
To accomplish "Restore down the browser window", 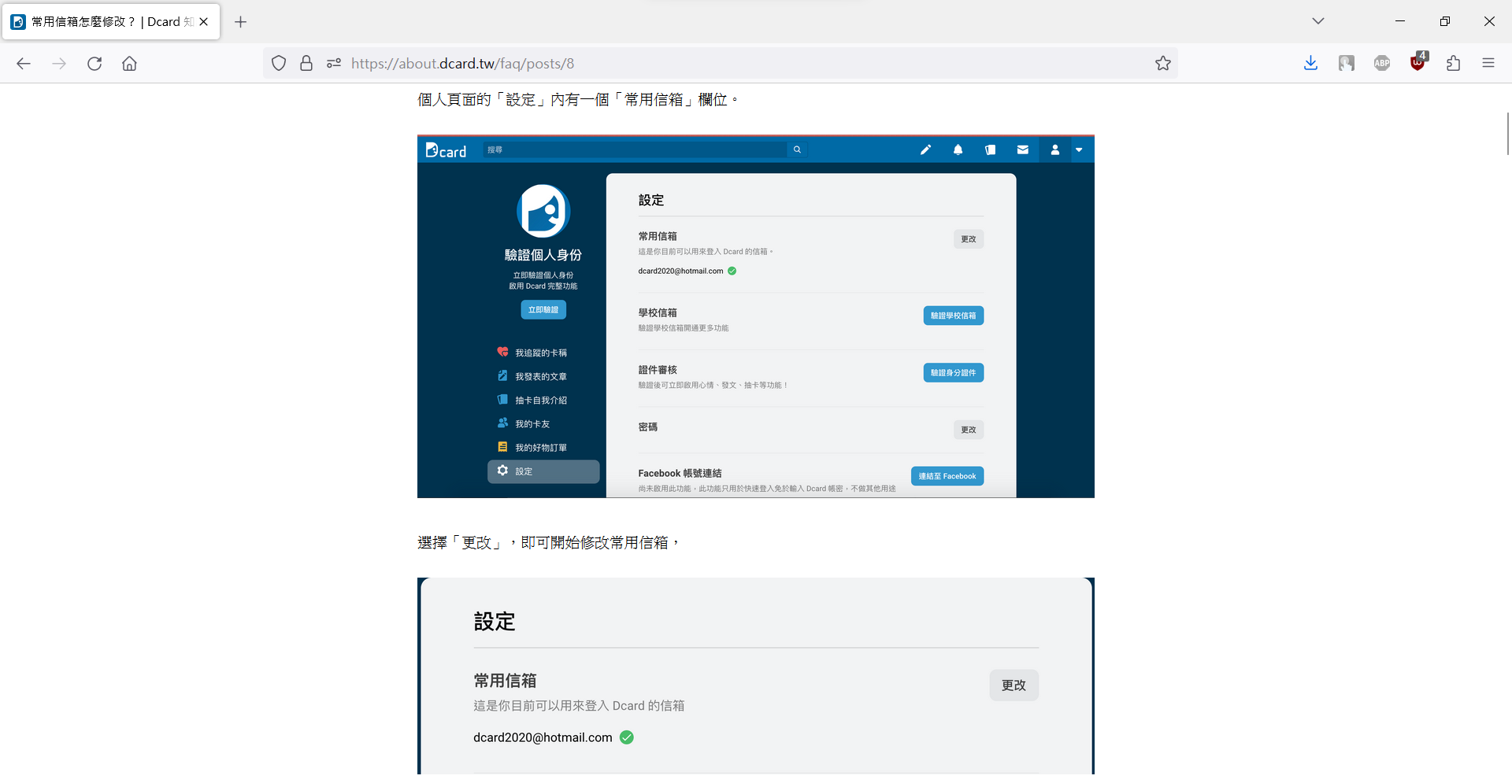I will tap(1445, 21).
